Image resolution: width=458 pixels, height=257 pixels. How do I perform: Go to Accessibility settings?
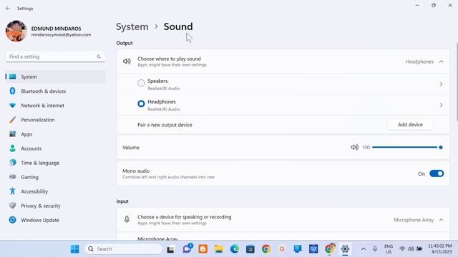(x=56, y=191)
